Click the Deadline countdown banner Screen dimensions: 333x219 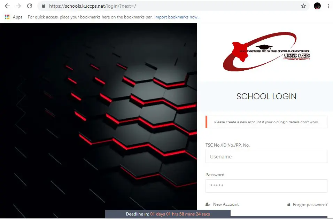click(x=168, y=214)
